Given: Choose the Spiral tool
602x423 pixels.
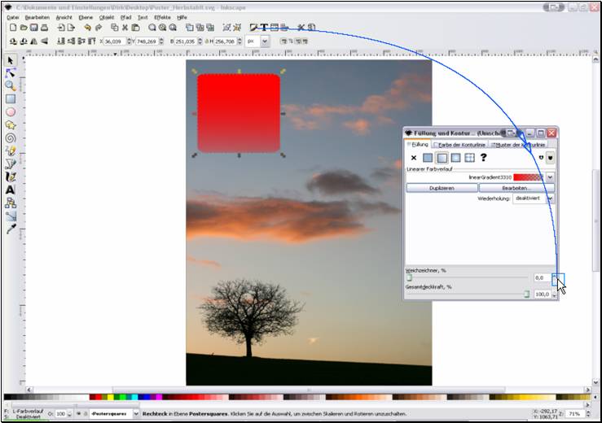Looking at the screenshot, I should click(11, 138).
